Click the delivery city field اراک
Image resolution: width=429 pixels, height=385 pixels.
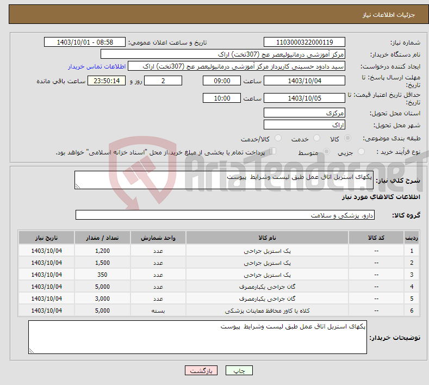(304, 125)
